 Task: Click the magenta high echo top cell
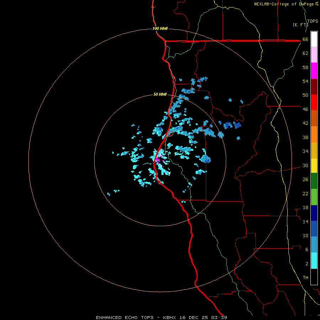[x=158, y=160]
